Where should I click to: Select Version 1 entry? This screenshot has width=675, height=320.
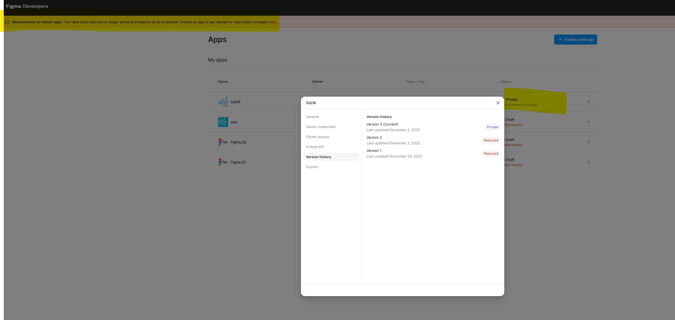click(x=433, y=153)
